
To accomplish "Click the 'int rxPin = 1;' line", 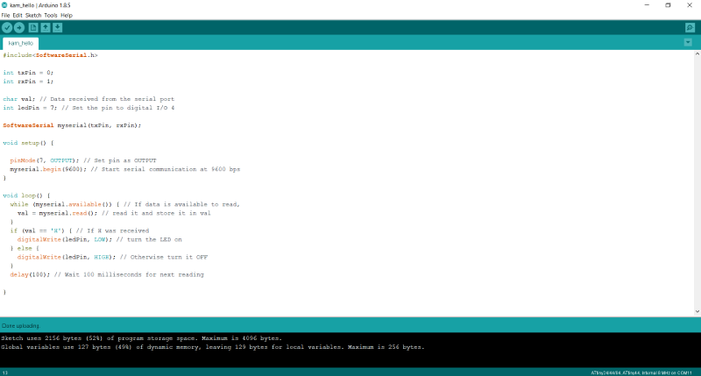I will click(28, 82).
